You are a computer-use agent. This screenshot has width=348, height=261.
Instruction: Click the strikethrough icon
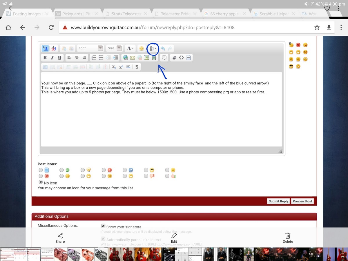pos(137,67)
